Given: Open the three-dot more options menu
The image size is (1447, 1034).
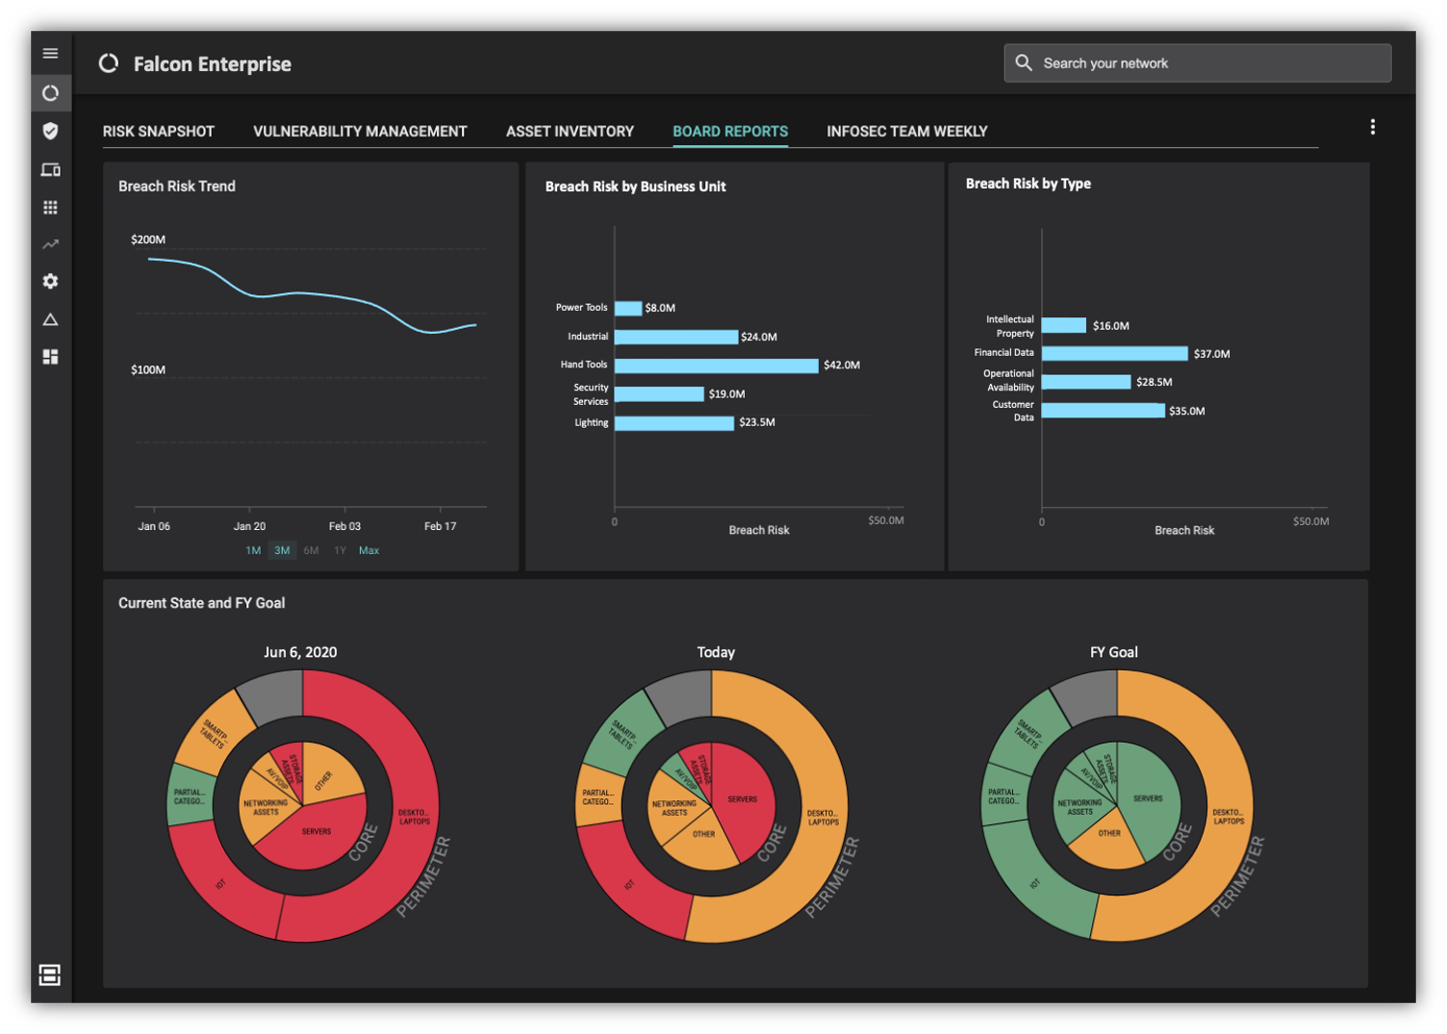Looking at the screenshot, I should pos(1373,127).
